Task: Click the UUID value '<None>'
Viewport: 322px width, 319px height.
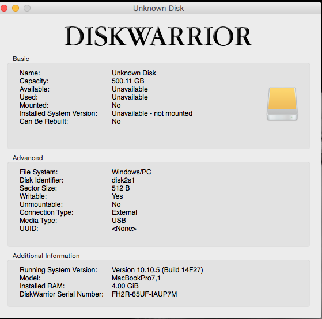Action: (x=124, y=229)
